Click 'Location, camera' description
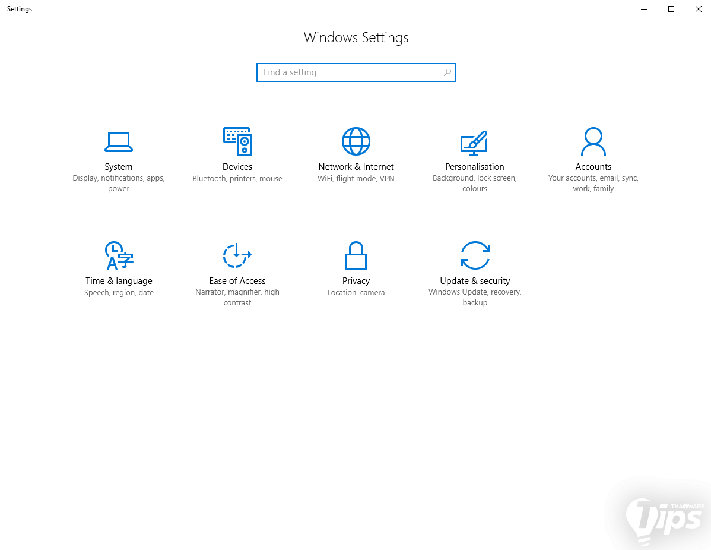The height and width of the screenshot is (550, 711). point(356,293)
